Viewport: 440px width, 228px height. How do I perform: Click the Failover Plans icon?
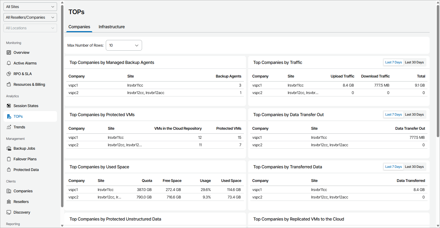9,159
